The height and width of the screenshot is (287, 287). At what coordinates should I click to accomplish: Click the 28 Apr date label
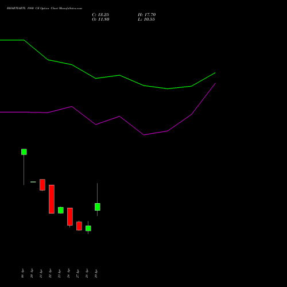pyautogui.click(x=87, y=273)
